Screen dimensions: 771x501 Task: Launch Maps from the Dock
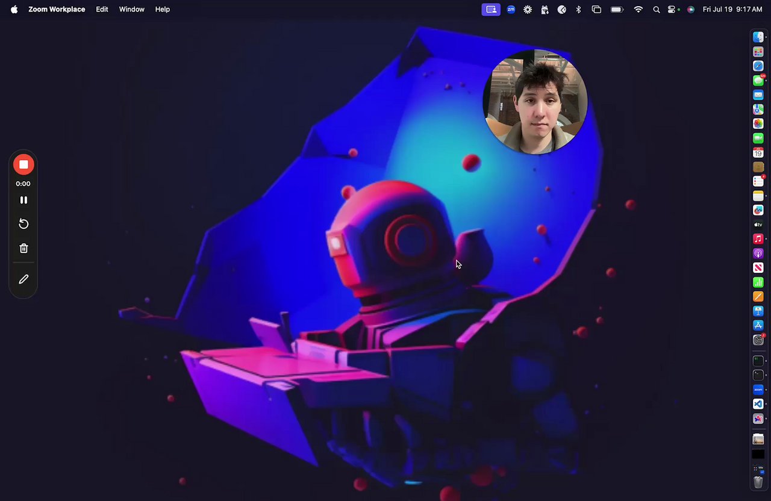[x=758, y=110]
